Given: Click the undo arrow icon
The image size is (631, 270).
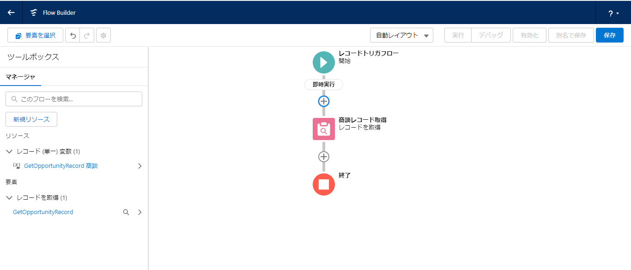Looking at the screenshot, I should (73, 35).
